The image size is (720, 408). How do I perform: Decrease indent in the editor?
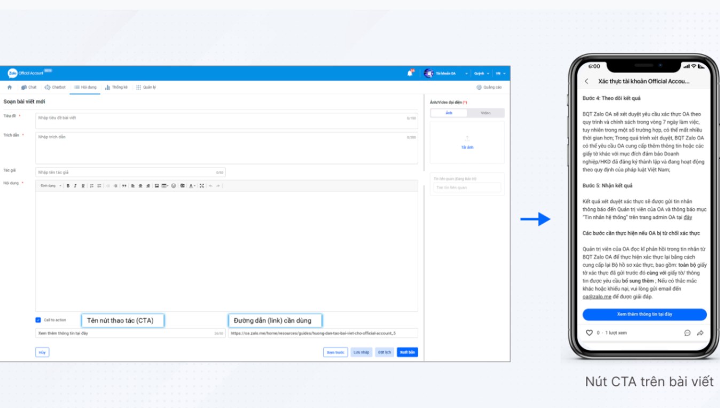(108, 186)
